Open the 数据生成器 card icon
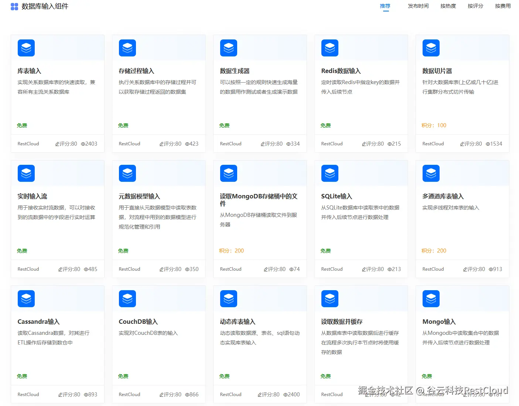519x406 pixels. coord(228,48)
